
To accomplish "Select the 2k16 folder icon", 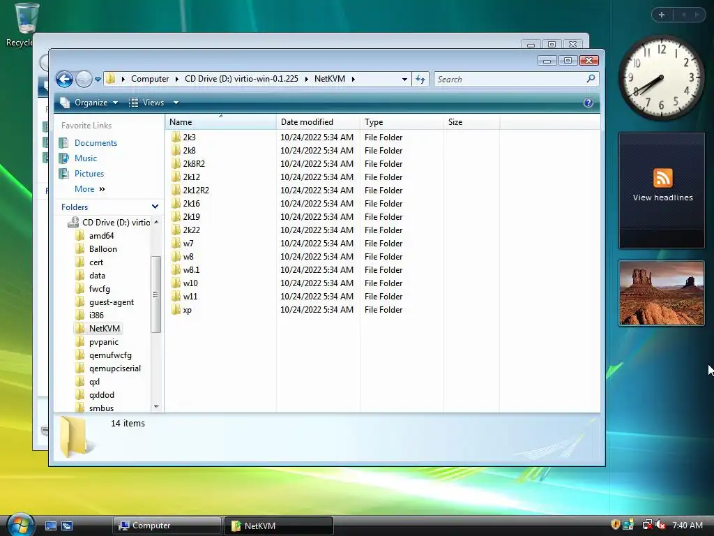I will [x=176, y=203].
